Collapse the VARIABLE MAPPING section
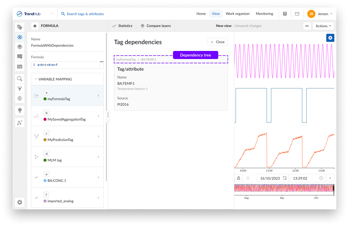Viewport: 349px width, 227px height. click(x=36, y=79)
